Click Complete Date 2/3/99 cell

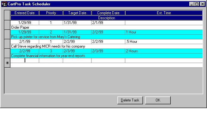(108, 51)
